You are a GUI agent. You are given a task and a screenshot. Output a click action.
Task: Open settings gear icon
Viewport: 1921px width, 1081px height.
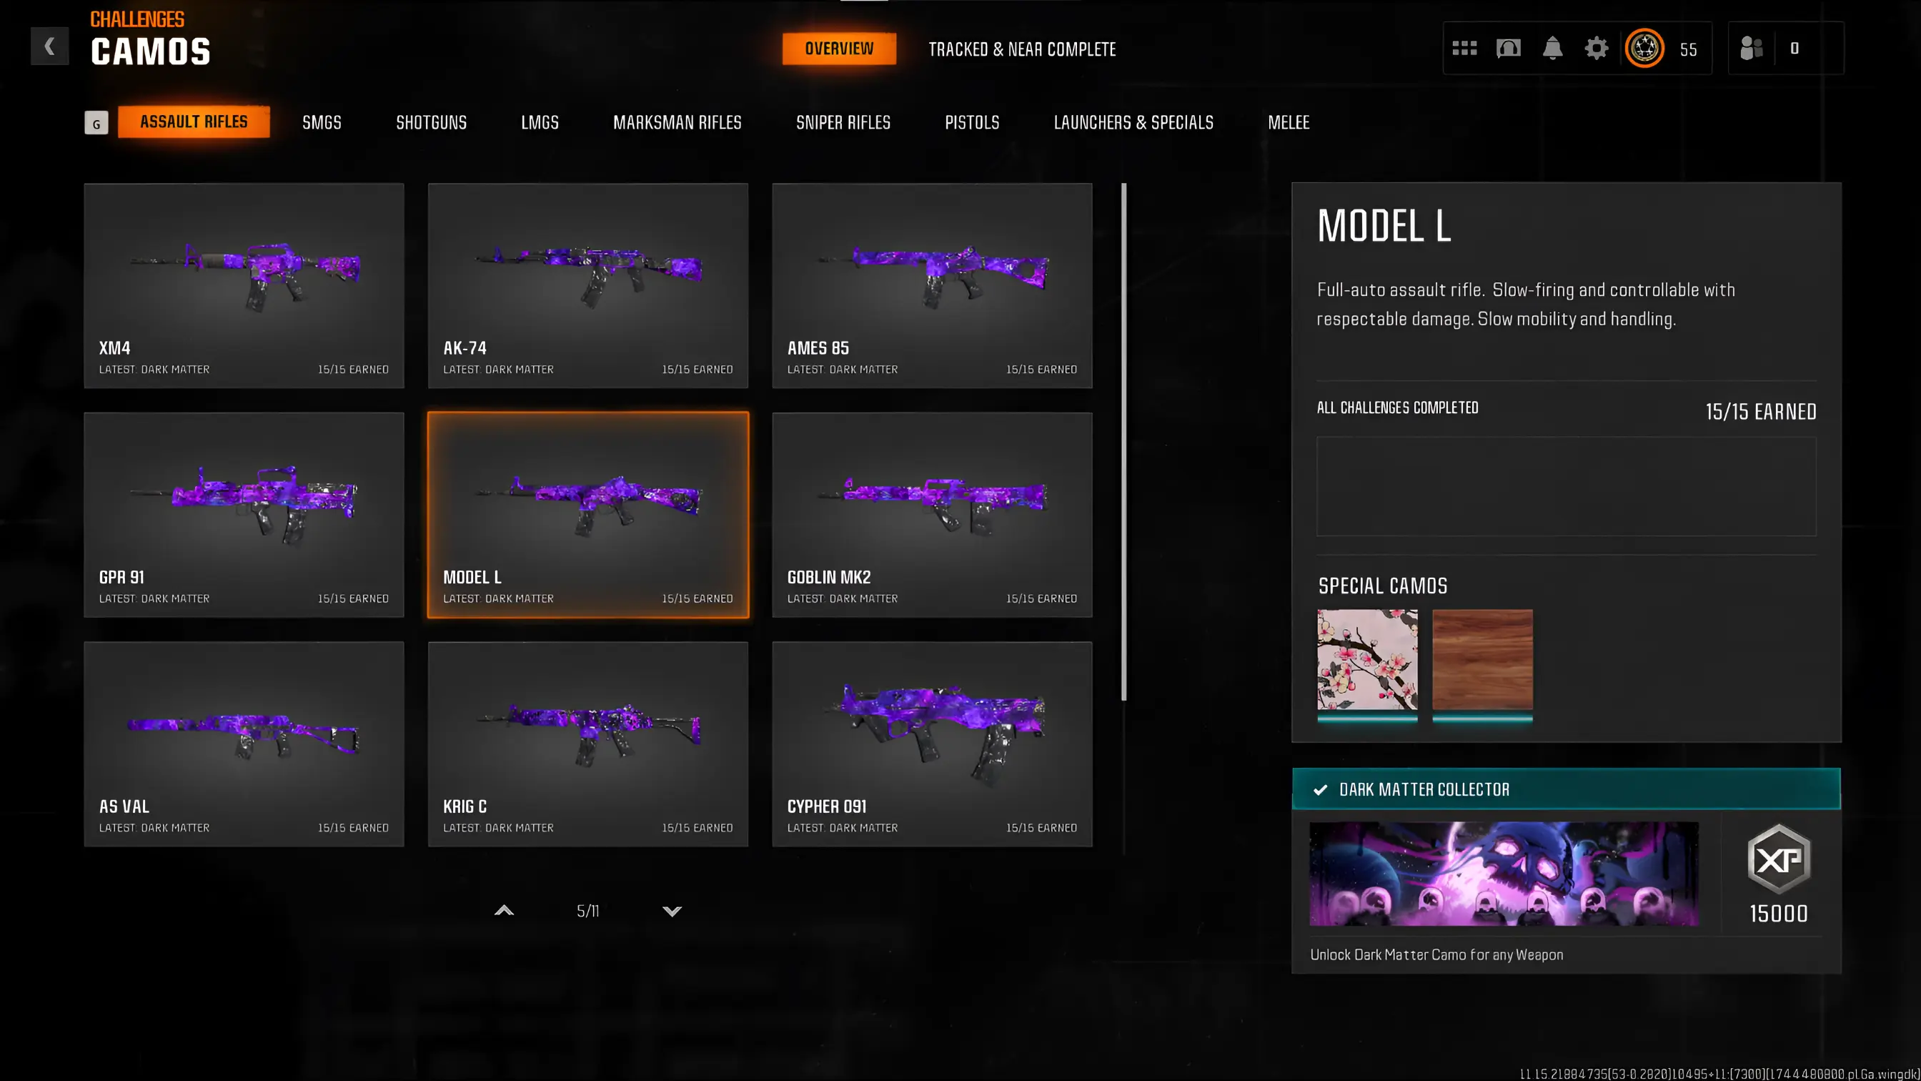coord(1596,49)
